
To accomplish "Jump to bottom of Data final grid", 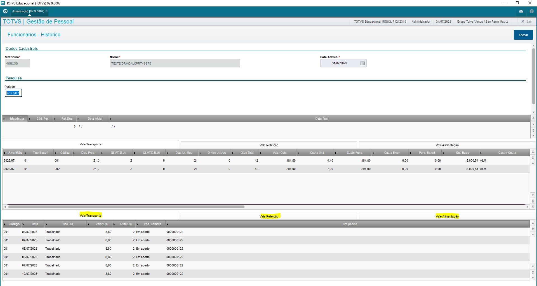I will [x=533, y=136].
